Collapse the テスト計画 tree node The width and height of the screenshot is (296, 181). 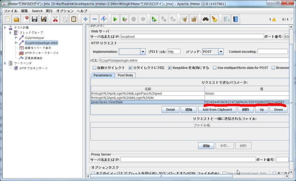point(5,28)
